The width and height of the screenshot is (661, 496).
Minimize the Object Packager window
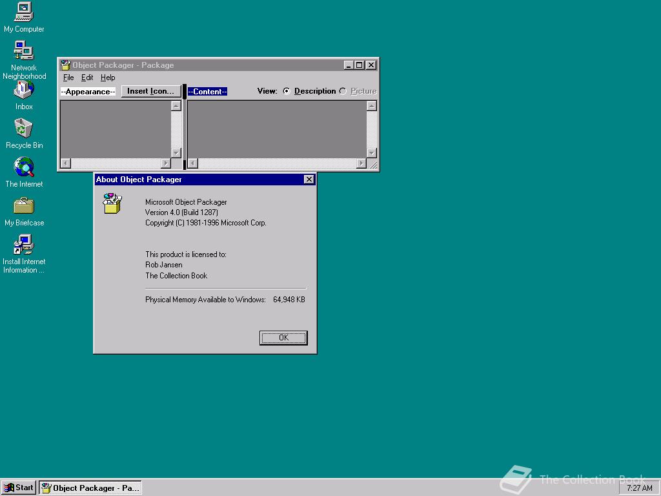349,65
